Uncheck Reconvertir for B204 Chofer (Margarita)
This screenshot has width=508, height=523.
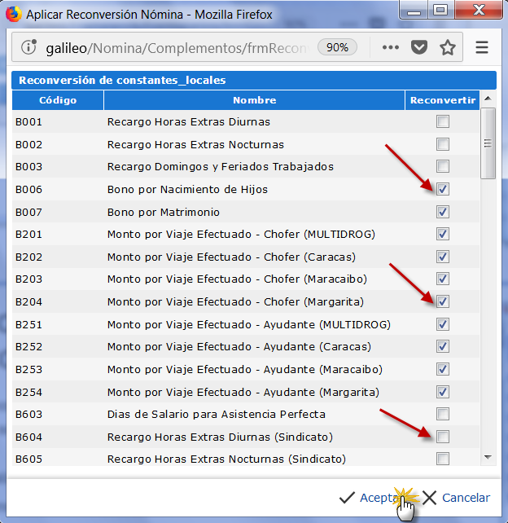click(x=443, y=301)
